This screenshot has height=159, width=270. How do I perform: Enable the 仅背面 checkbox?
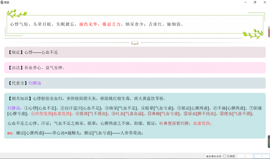[225, 156]
